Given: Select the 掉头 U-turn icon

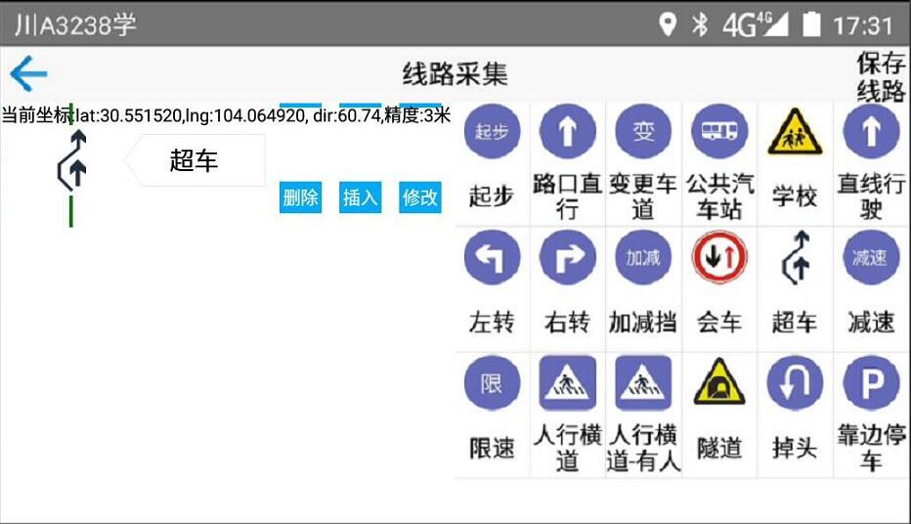Looking at the screenshot, I should 795,383.
